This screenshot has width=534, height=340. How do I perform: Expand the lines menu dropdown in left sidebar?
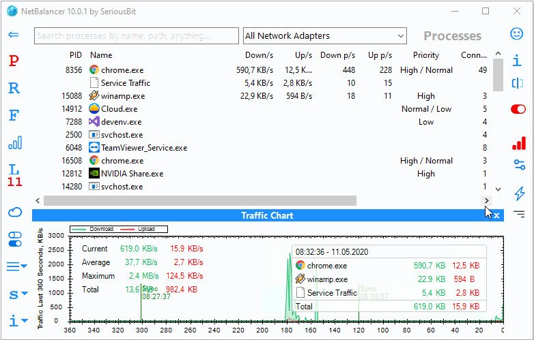point(16,266)
